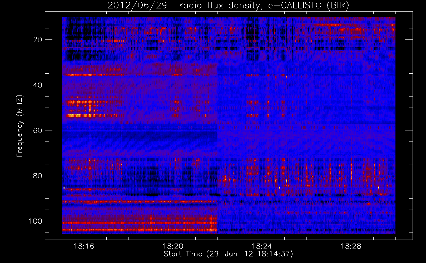Screen dimensions: 426x263
Task: Click the 18:20 time tick label
Action: tap(173, 246)
